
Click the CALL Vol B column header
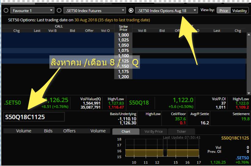coord(52,31)
